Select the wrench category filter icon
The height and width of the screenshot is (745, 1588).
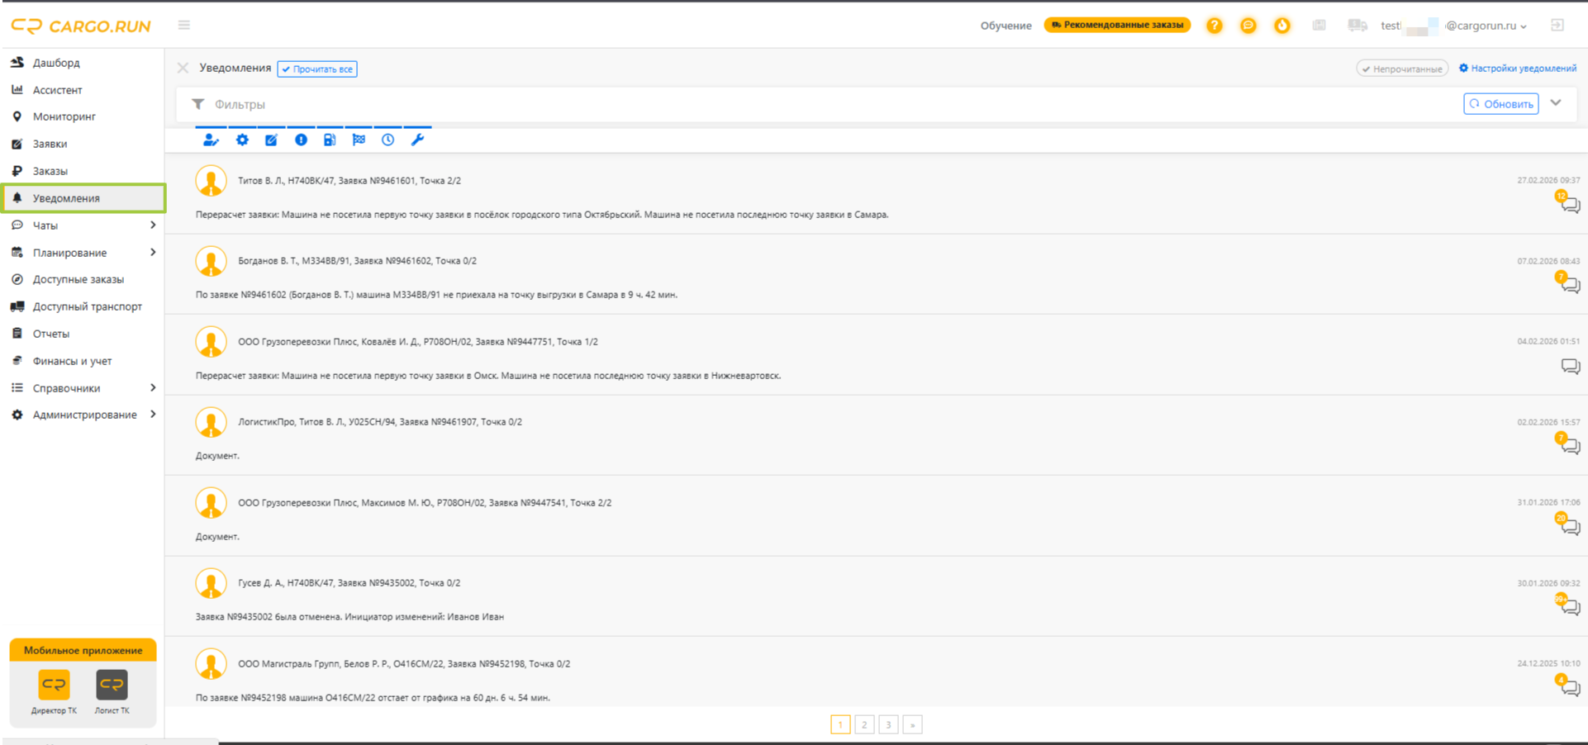click(x=417, y=140)
